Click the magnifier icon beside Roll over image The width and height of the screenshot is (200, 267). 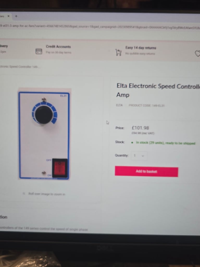[x=24, y=193]
